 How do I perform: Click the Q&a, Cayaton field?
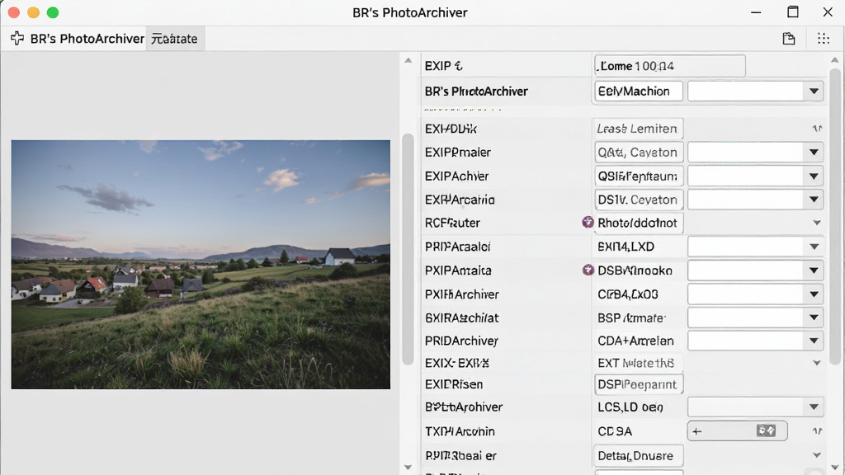[639, 152]
